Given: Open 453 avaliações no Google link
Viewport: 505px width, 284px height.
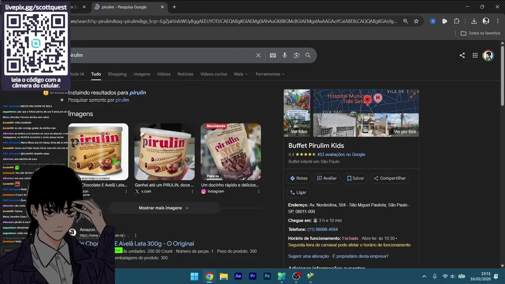Looking at the screenshot, I should pos(341,155).
